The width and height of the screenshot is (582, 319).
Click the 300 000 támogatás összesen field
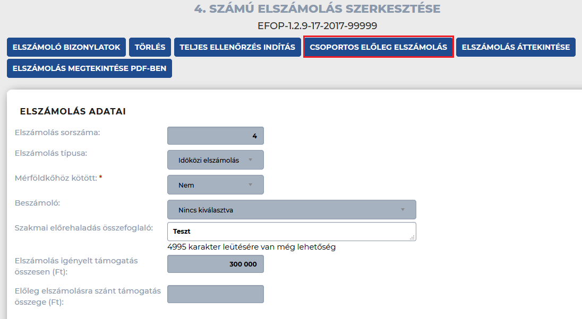click(x=216, y=264)
